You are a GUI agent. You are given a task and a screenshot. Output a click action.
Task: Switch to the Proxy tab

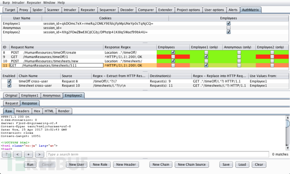(x=24, y=10)
